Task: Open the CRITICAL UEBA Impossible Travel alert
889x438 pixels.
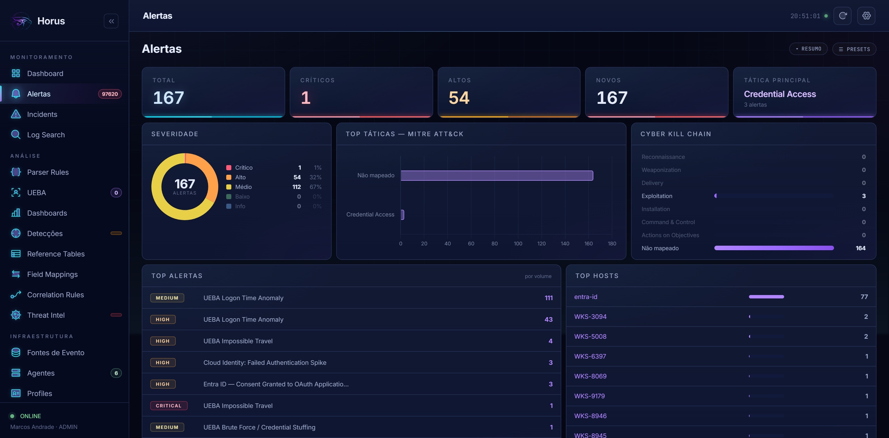Action: (x=351, y=406)
